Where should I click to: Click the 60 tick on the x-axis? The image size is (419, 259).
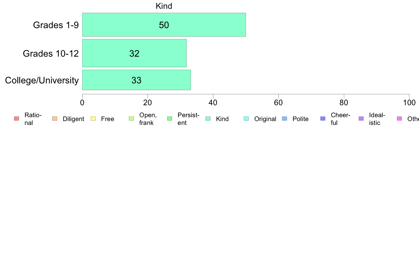278,102
